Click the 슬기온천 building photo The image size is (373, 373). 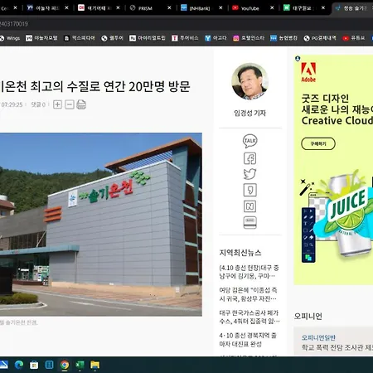tap(101, 225)
